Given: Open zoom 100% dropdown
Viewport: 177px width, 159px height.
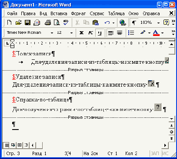Looking at the screenshot, I should point(158,23).
